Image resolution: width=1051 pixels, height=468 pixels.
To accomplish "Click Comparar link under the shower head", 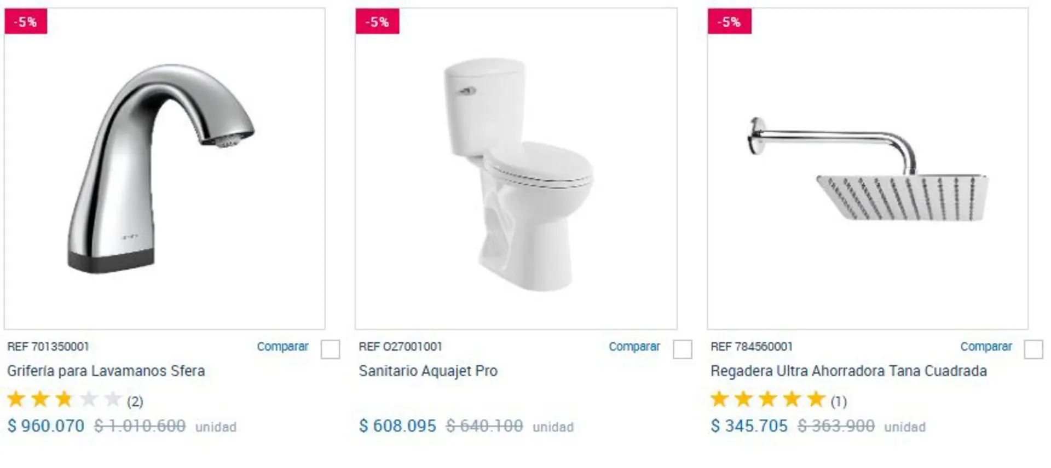I will pos(986,347).
